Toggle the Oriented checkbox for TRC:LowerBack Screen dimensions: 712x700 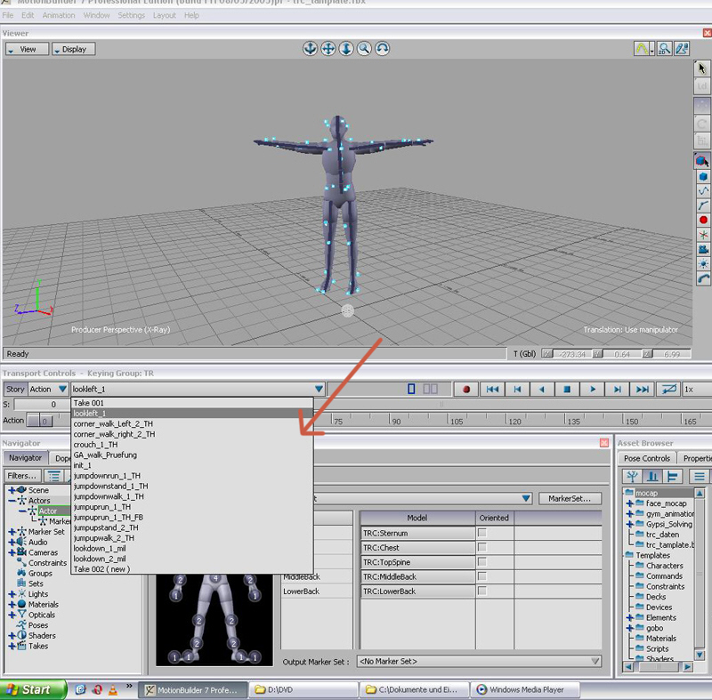482,591
